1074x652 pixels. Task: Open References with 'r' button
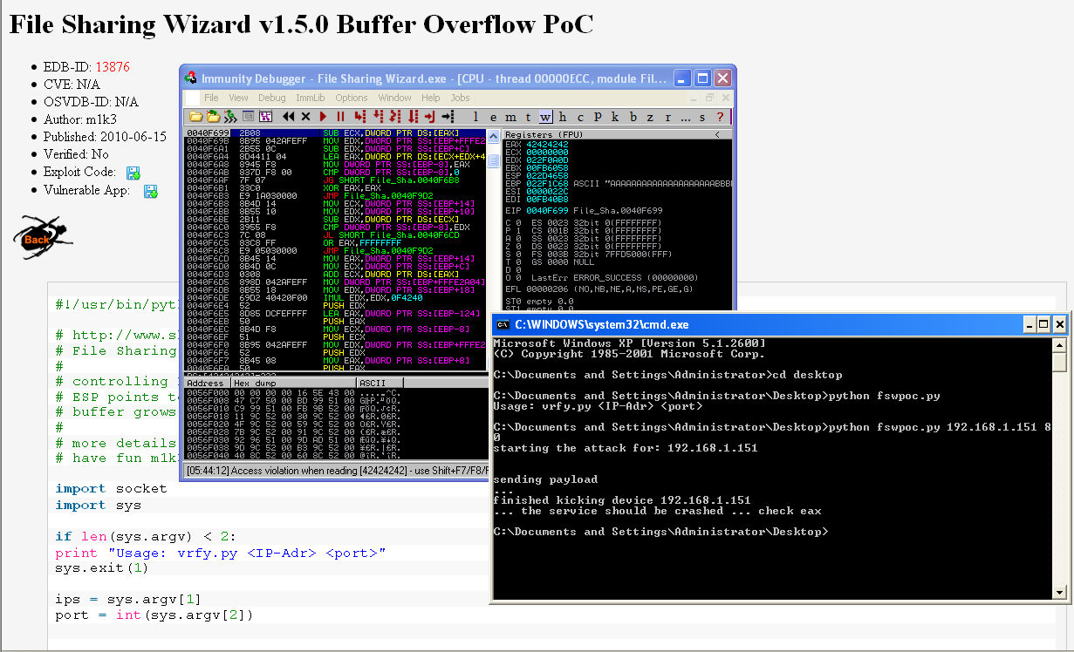(x=667, y=117)
